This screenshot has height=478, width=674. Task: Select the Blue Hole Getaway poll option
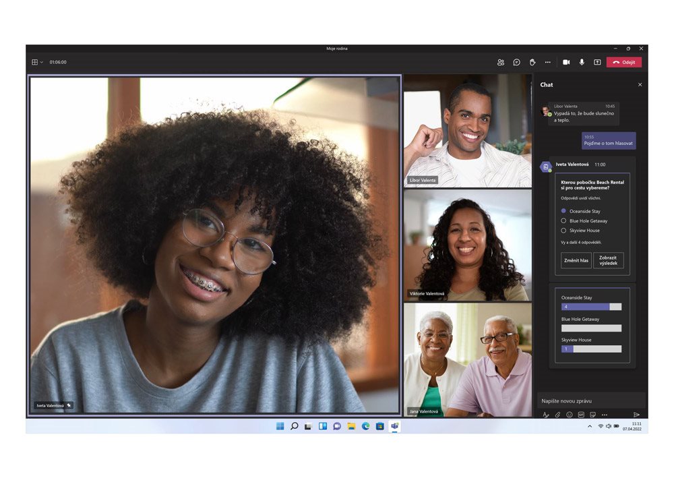pyautogui.click(x=563, y=220)
